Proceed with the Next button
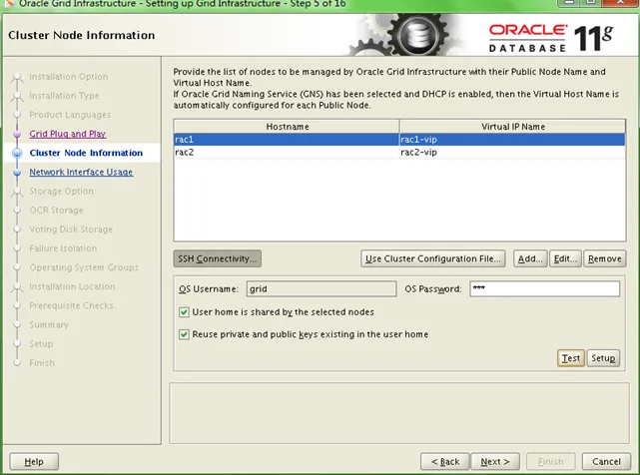Screen dimensions: 640x475 coord(495,462)
